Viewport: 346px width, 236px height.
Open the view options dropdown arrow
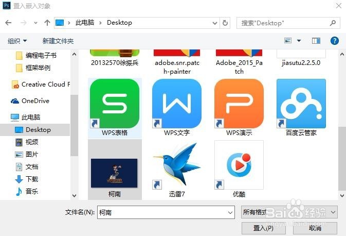click(299, 41)
